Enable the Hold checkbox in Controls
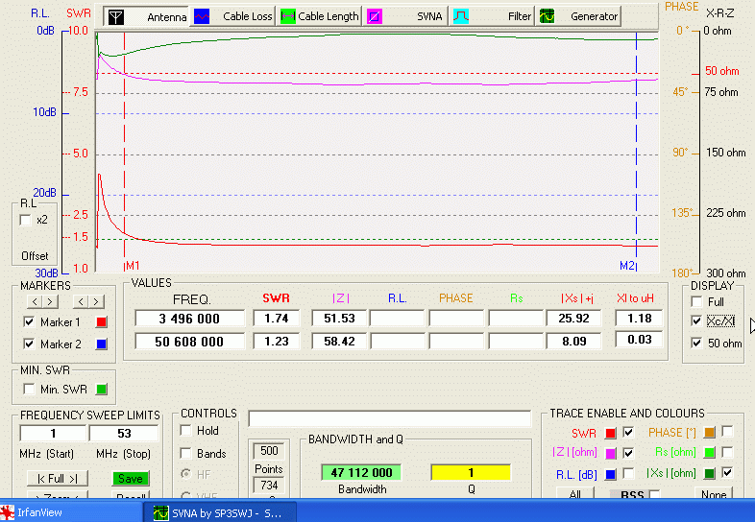 pyautogui.click(x=186, y=431)
